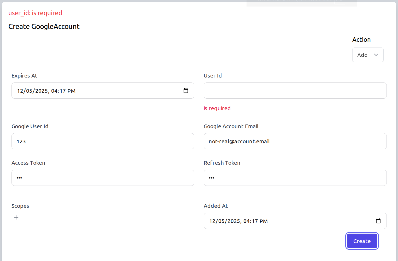Focus the Google User Id field

103,141
